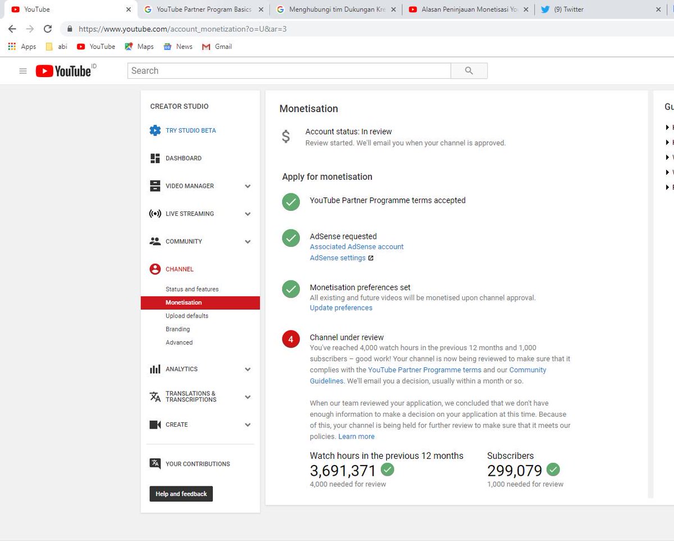Open Upload defaults settings

187,316
